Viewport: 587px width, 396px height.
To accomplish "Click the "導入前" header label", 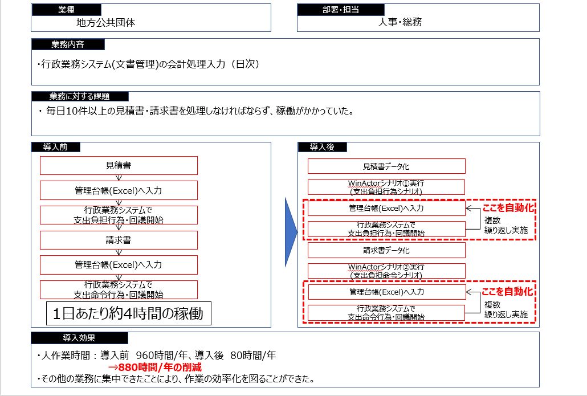I will 55,147.
